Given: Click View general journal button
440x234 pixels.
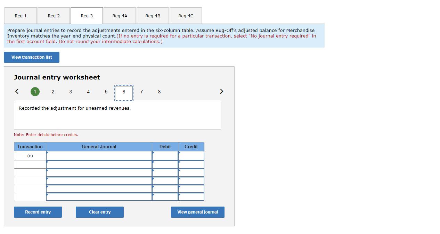Looking at the screenshot, I should [x=198, y=212].
